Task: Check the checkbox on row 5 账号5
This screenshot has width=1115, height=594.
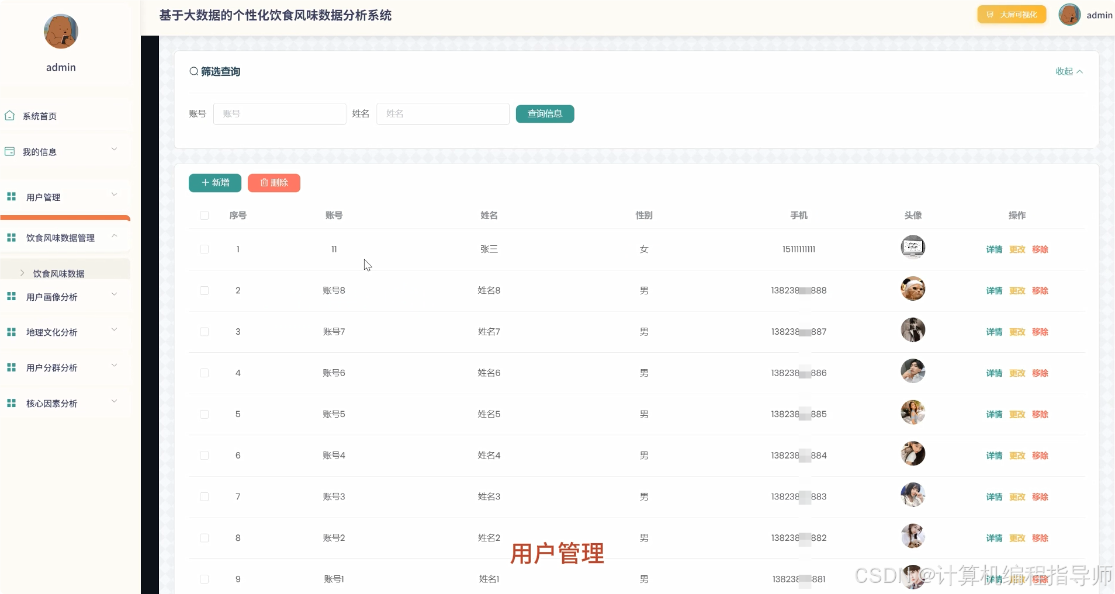Action: coord(203,415)
